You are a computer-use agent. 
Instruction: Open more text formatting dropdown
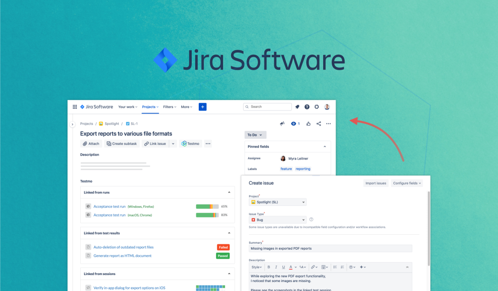[303, 267]
